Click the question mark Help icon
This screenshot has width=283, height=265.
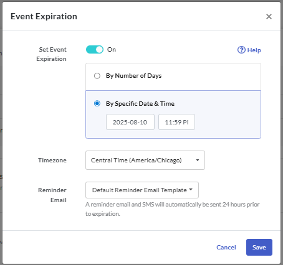241,50
